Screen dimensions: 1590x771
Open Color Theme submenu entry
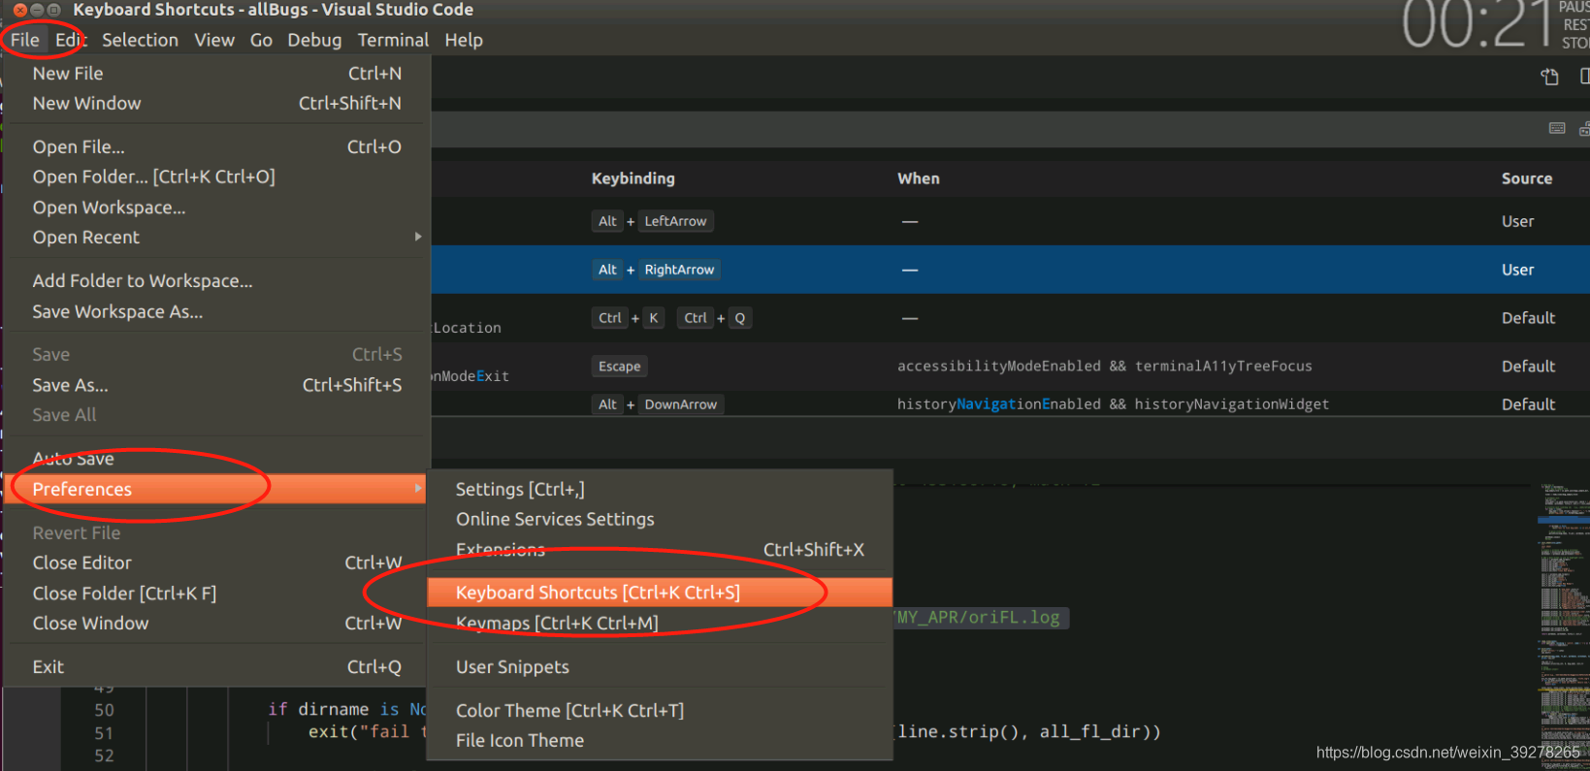660,711
